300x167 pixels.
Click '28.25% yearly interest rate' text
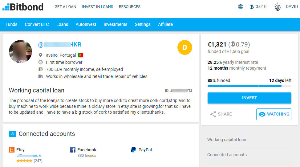click(233, 62)
